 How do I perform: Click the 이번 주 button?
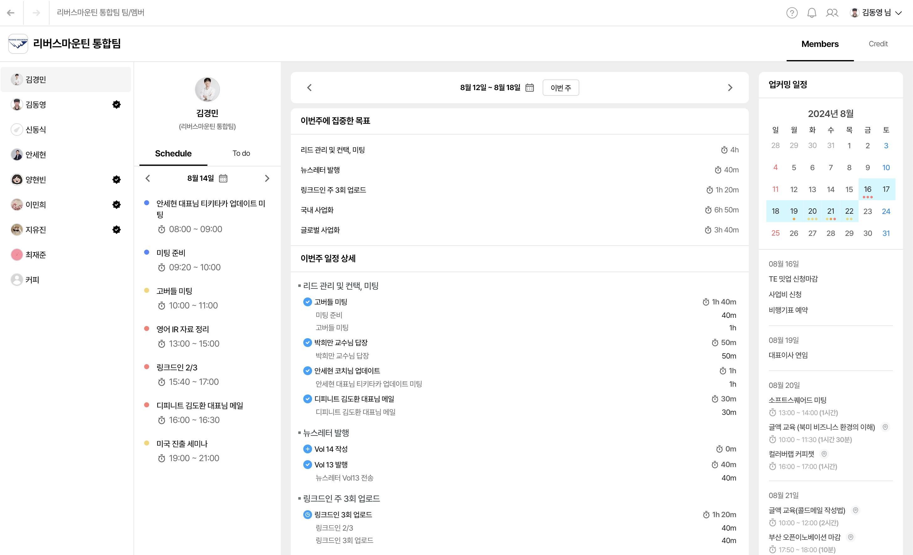[x=561, y=87]
